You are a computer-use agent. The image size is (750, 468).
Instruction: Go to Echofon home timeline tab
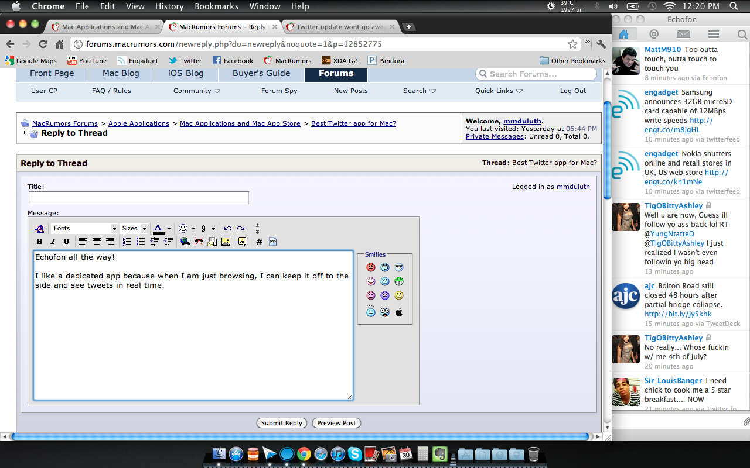click(624, 35)
